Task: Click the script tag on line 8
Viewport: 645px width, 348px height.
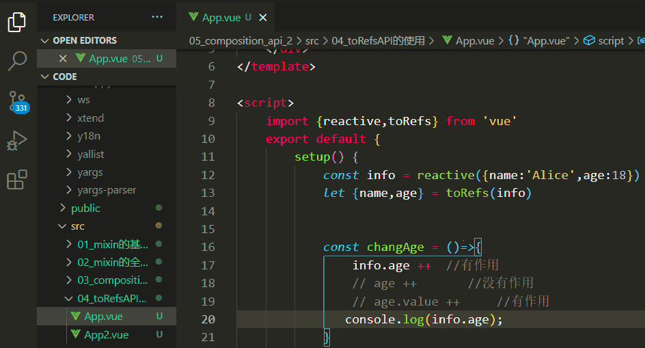Action: pos(265,103)
